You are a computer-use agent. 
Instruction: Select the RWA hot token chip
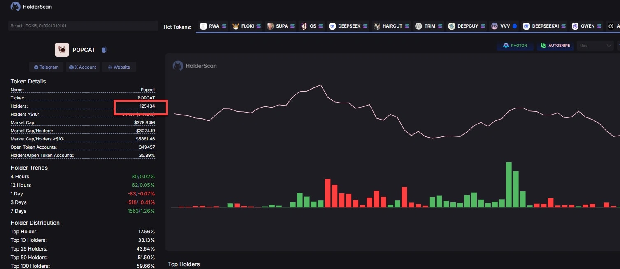[x=213, y=26]
